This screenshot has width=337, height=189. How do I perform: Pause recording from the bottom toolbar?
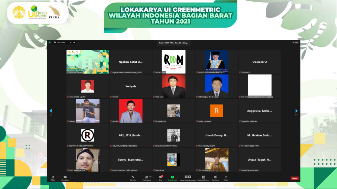tap(186, 177)
